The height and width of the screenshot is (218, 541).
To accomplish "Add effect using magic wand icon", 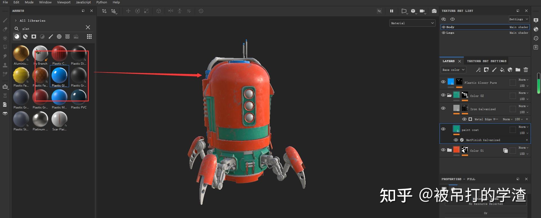I will (x=478, y=70).
